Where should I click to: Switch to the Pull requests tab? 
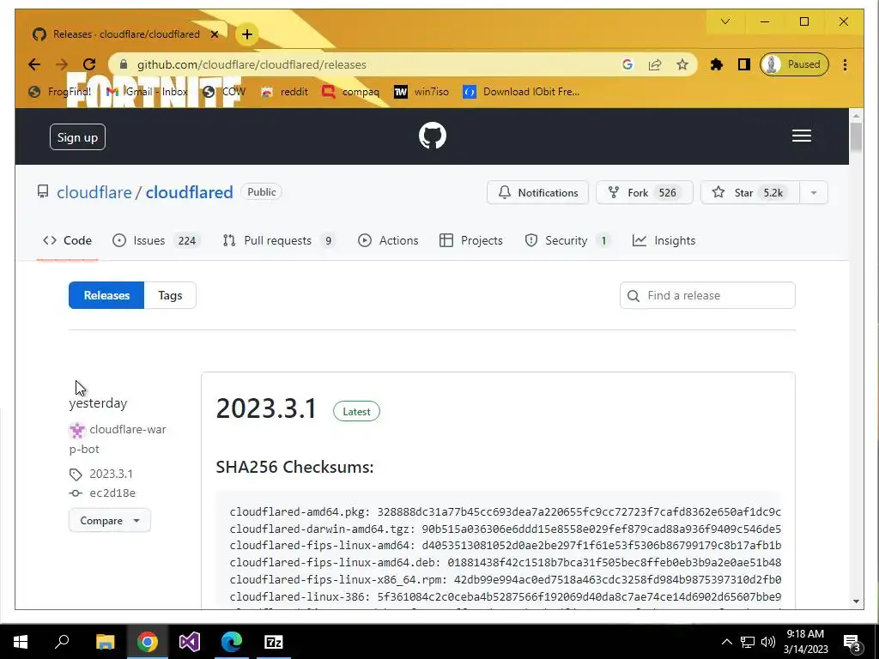click(x=279, y=240)
